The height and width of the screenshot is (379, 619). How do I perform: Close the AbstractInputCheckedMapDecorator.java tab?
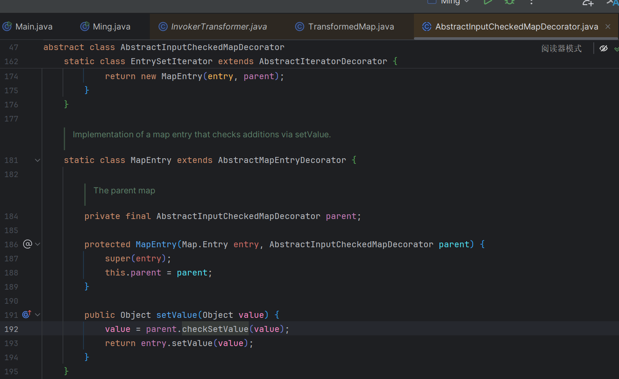(608, 27)
